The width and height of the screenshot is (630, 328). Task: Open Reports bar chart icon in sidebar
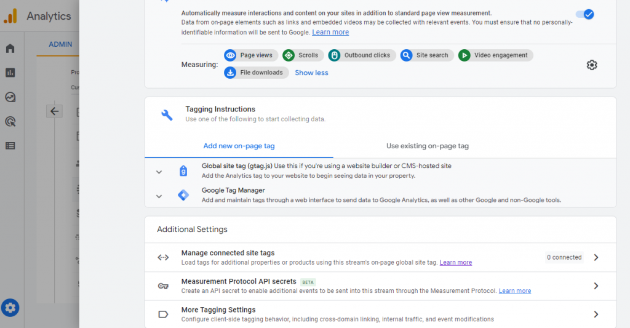[10, 73]
